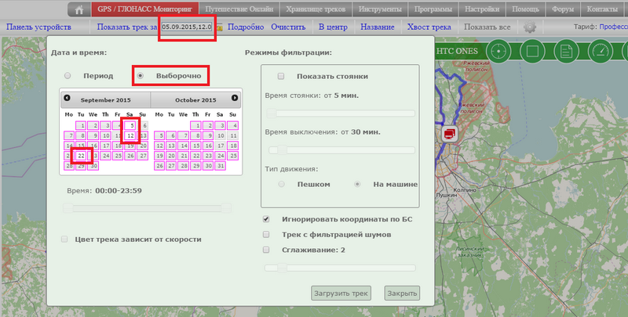Select the Период radio button

[x=68, y=76]
